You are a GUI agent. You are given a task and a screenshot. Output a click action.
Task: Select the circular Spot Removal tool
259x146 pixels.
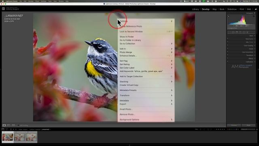click(237, 32)
